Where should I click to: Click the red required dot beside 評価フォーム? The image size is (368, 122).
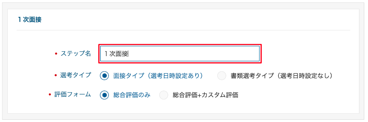pos(50,95)
